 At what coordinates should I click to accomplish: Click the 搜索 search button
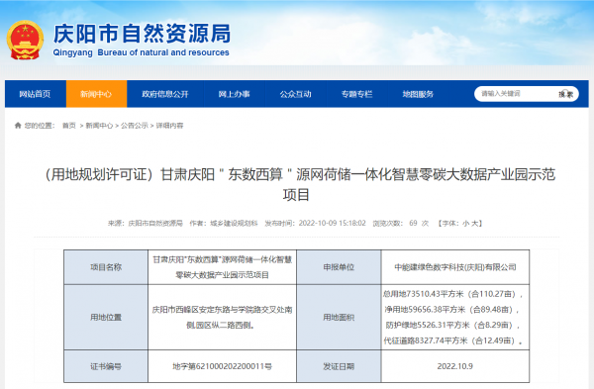(566, 94)
